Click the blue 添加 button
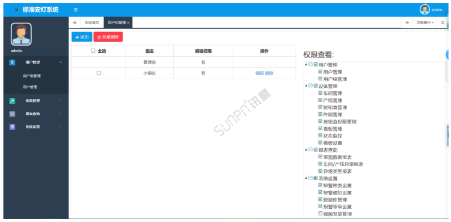The width and height of the screenshot is (451, 222). (x=82, y=37)
